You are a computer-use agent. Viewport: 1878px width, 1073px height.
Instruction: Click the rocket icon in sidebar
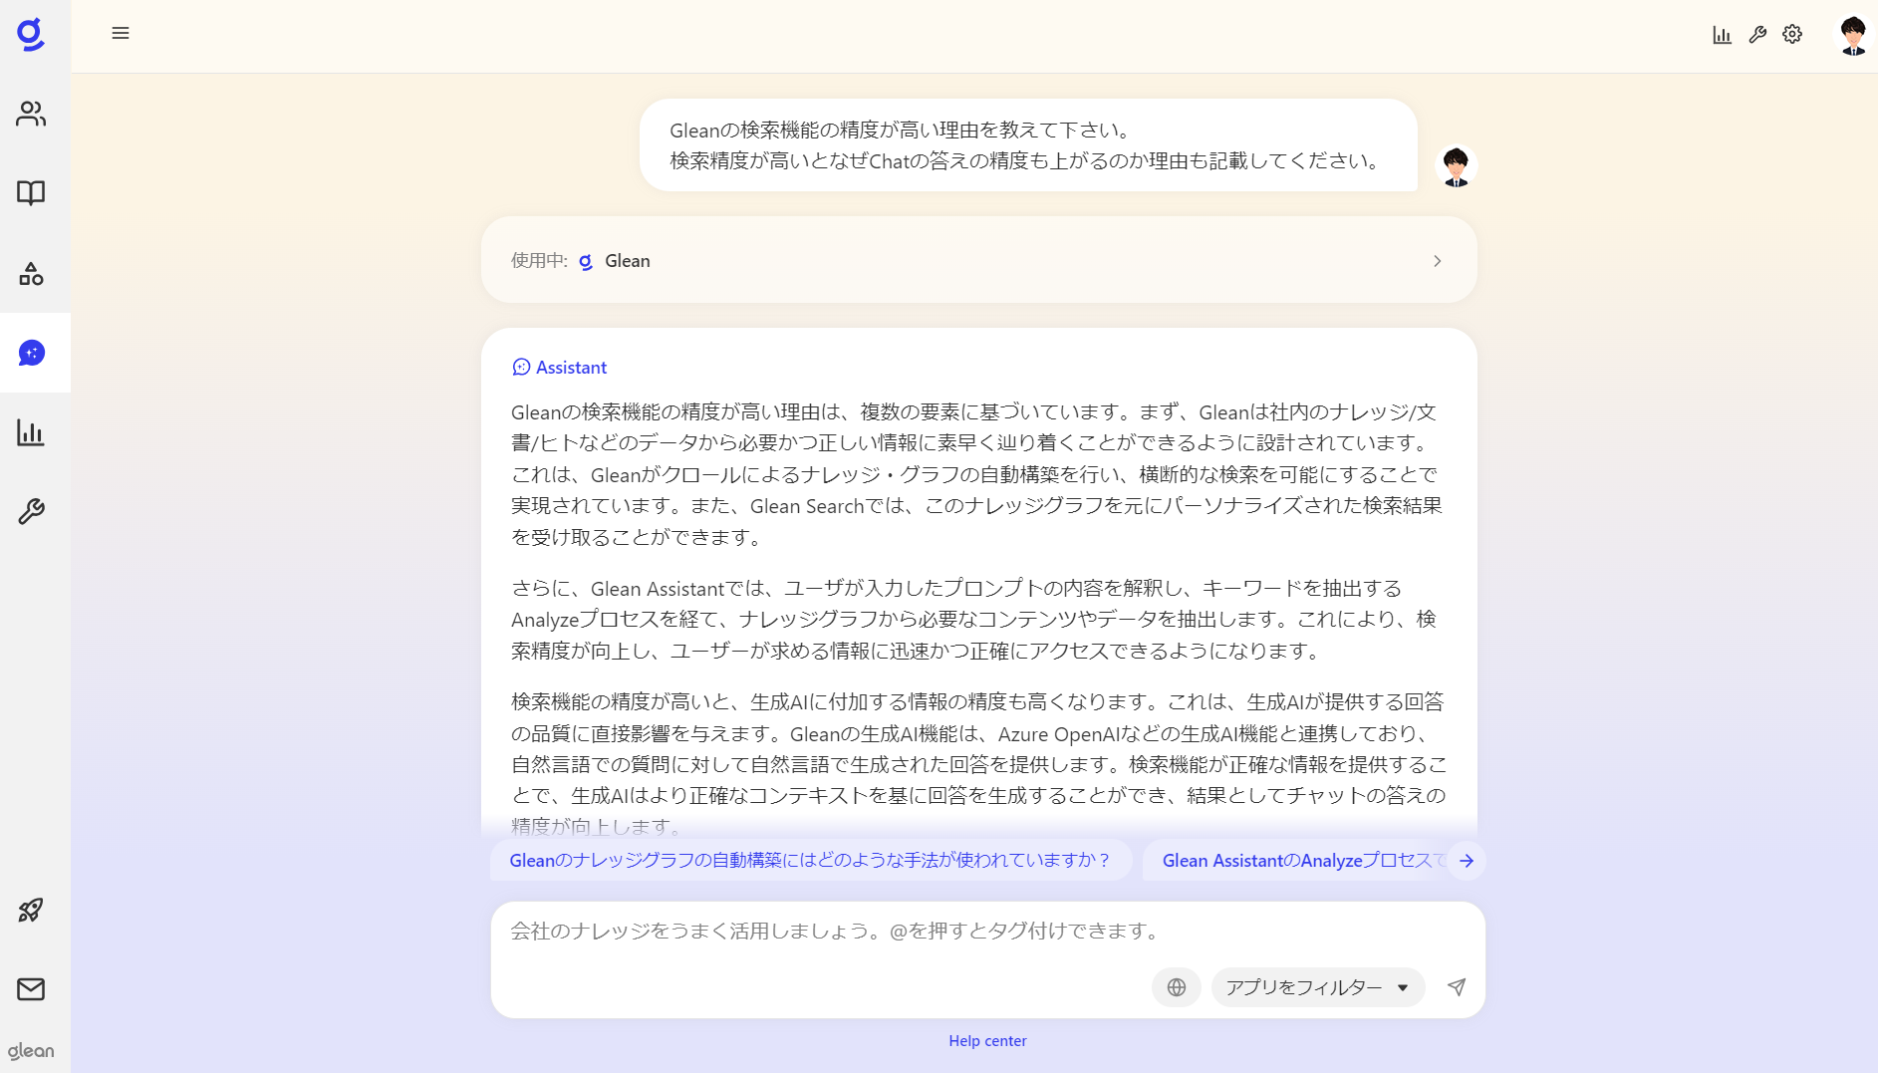[31, 910]
